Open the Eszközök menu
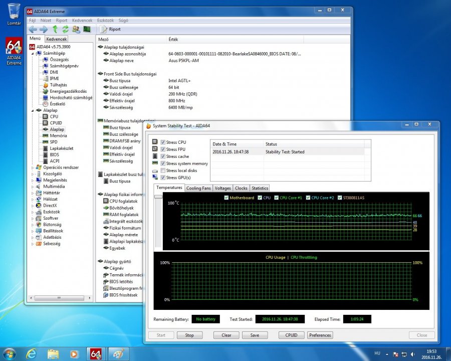The image size is (451, 361). [x=105, y=21]
